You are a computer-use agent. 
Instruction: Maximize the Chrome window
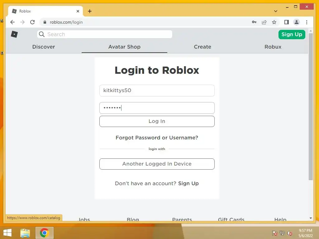(296, 7)
